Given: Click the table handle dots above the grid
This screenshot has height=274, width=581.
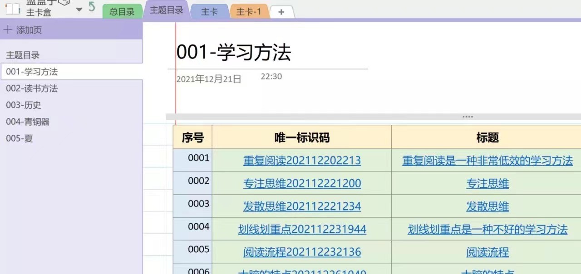Looking at the screenshot, I should click(x=467, y=117).
